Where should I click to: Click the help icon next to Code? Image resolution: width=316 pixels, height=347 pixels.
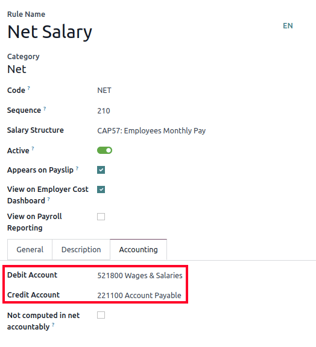point(28,88)
